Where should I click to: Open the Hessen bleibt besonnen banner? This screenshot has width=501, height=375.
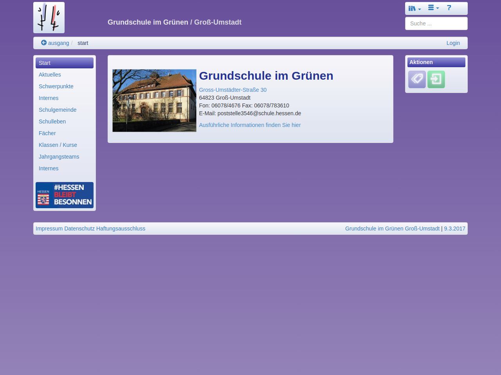65,195
